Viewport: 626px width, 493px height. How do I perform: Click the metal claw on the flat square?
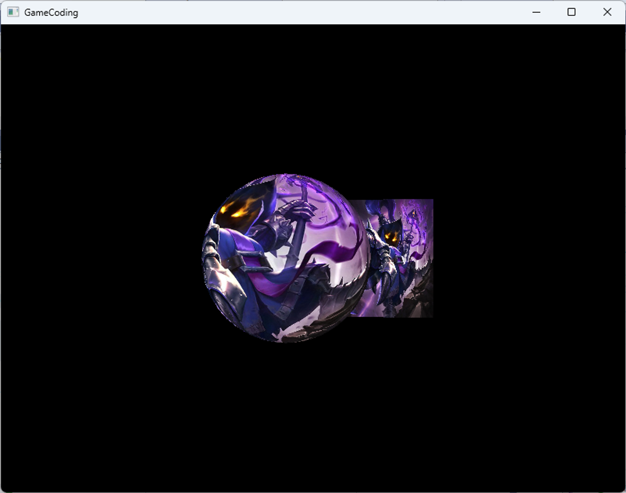[384, 286]
